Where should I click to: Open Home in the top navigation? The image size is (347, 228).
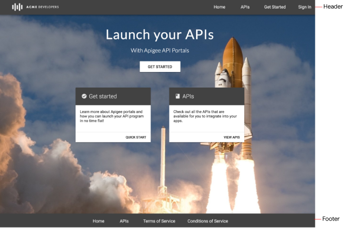pos(219,7)
